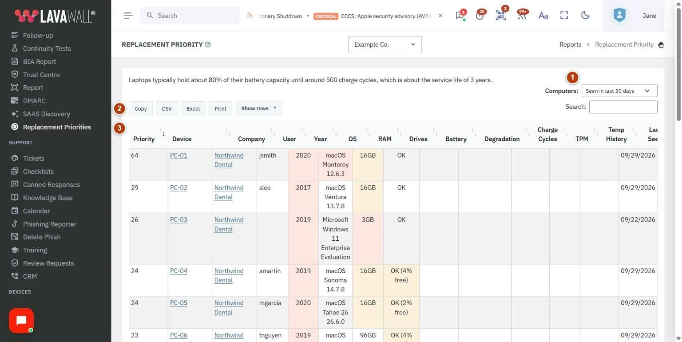Select the '96GB' RAM cell
This screenshot has width=682, height=342.
(368, 335)
